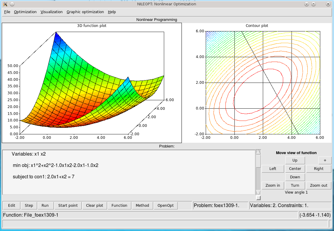Click the Clear plot button
The height and width of the screenshot is (231, 334).
94,206
